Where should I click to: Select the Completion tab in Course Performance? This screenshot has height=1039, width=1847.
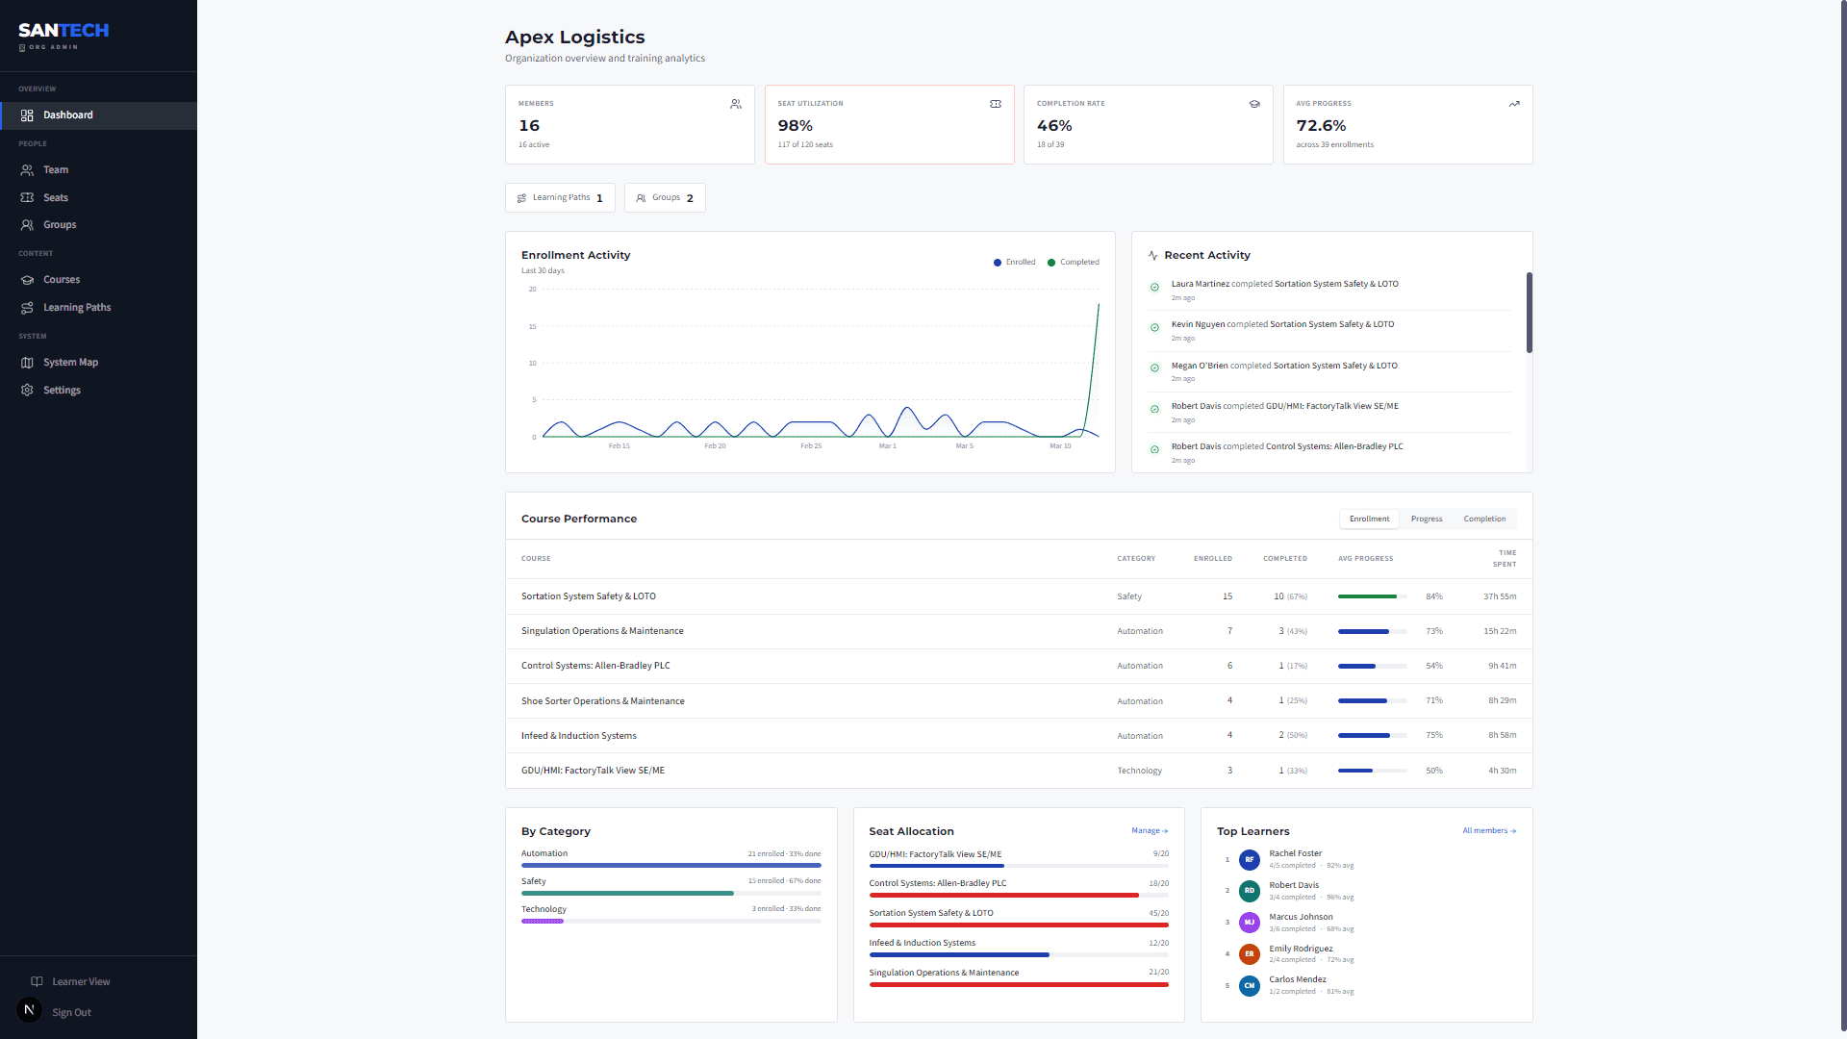(x=1484, y=519)
